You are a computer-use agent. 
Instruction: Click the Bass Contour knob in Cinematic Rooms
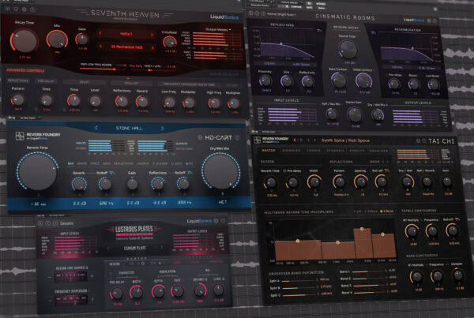click(x=338, y=80)
